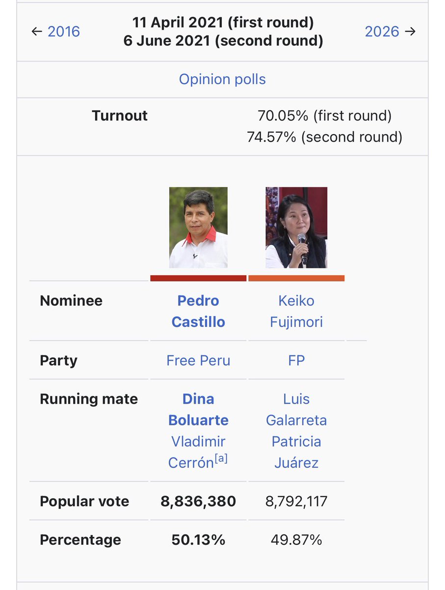Select the 50.13% percentage cell
The image size is (445, 590).
(x=198, y=540)
